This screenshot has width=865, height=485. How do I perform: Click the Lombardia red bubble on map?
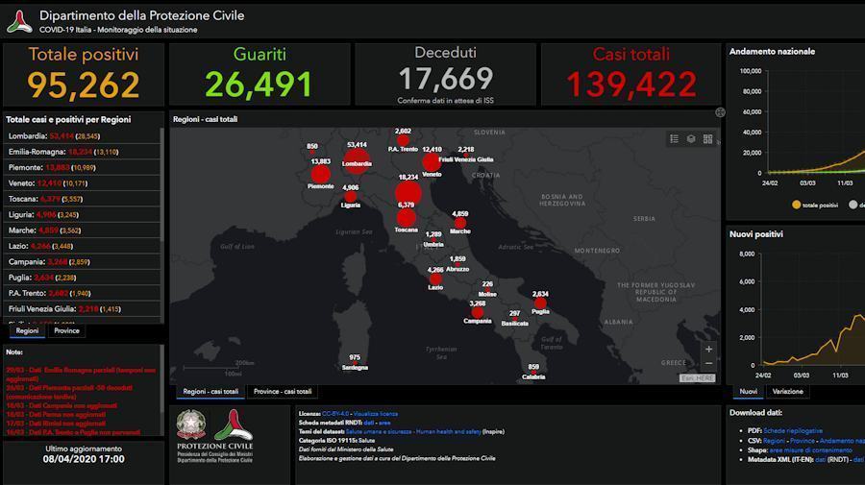[x=356, y=160]
